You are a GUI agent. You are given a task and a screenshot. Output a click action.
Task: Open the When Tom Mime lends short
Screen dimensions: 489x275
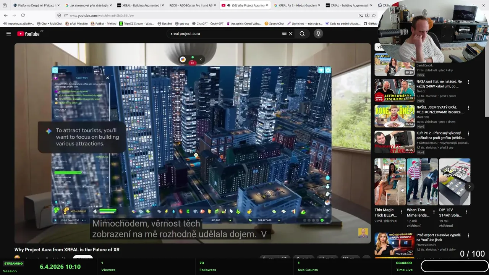click(x=422, y=182)
